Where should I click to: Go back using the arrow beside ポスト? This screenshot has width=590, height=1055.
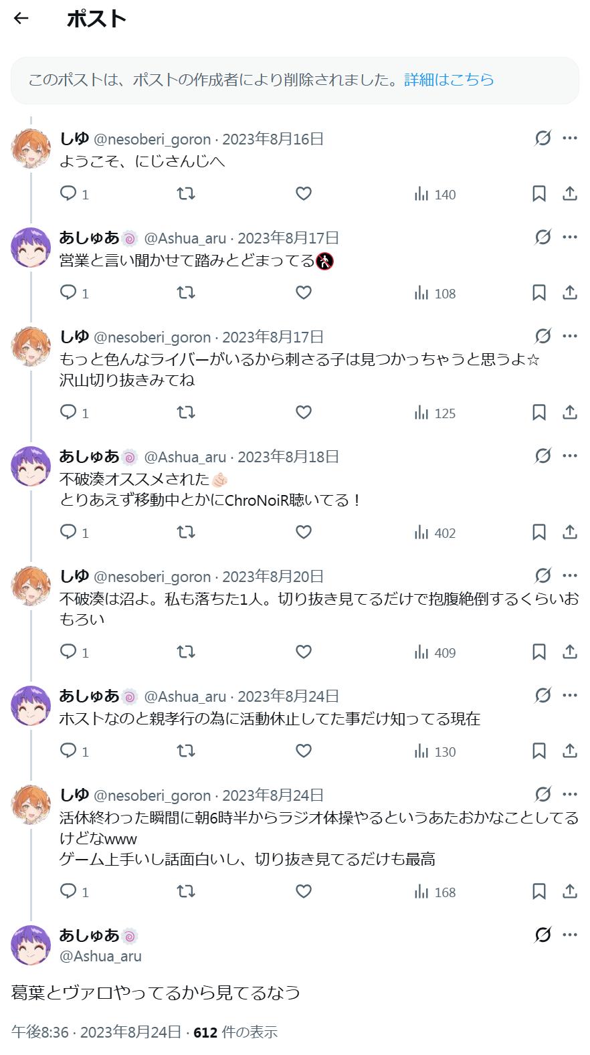(21, 19)
